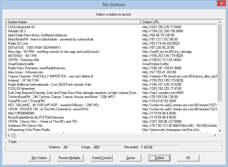
Task: Select station ANTENA1 - 94 7 FM
Action: pos(22,56)
